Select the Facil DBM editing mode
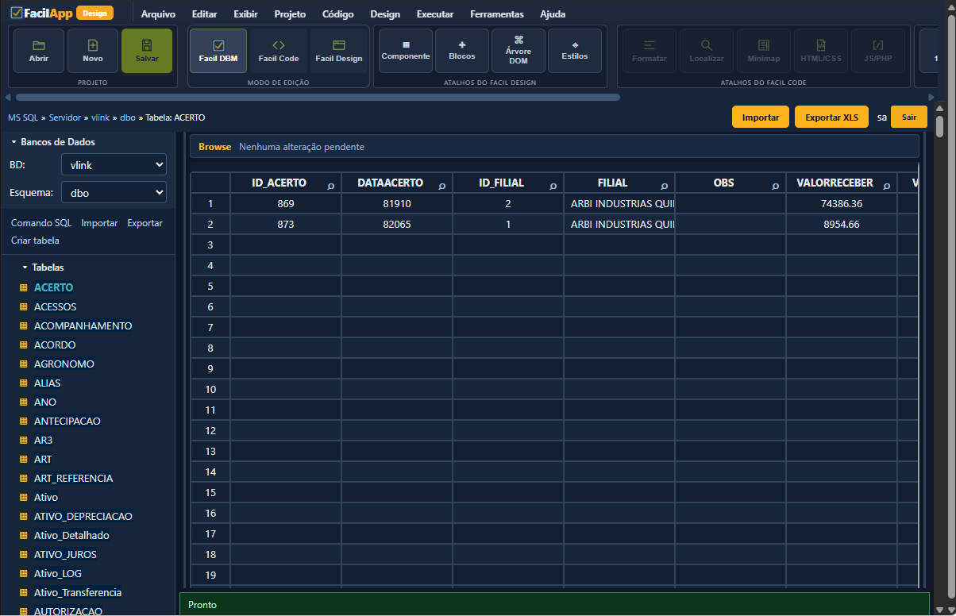 (x=218, y=51)
